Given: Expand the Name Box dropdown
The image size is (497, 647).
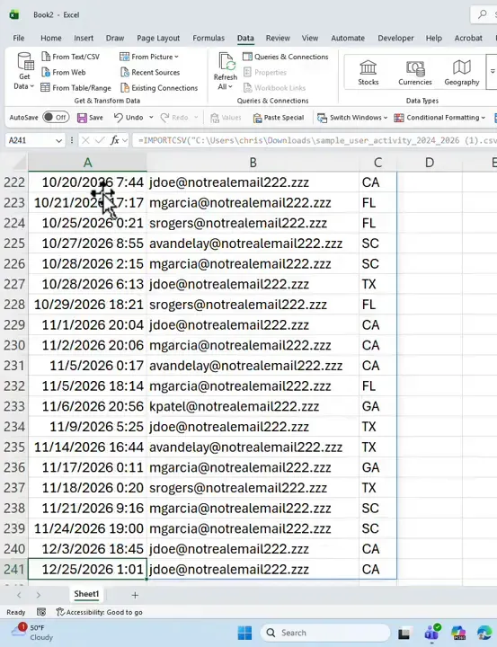Looking at the screenshot, I should coord(59,141).
